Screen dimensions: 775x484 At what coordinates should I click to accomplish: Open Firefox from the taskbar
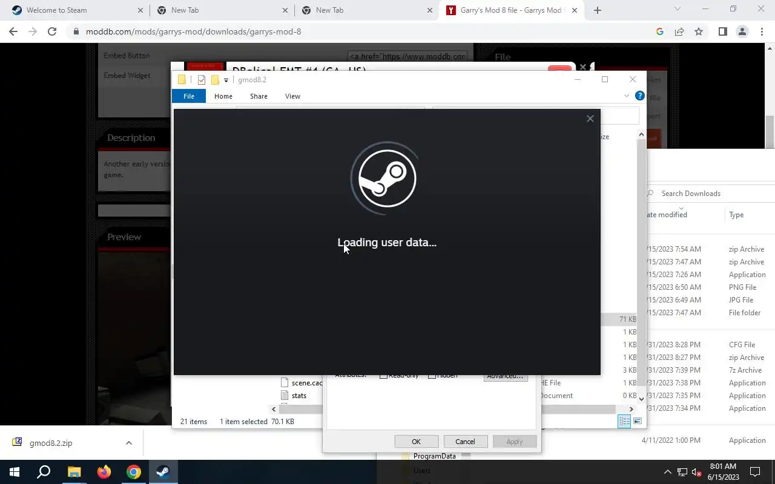tap(104, 472)
